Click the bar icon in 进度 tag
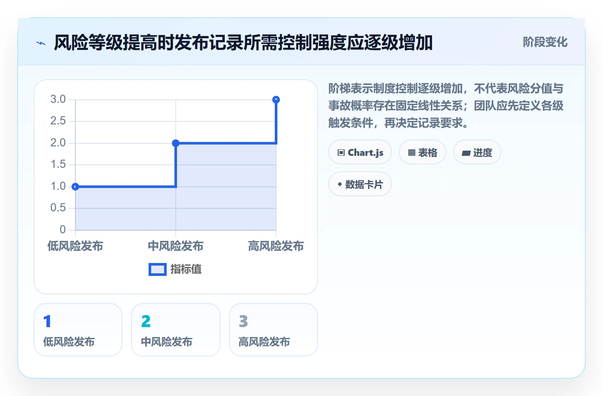 pos(466,153)
